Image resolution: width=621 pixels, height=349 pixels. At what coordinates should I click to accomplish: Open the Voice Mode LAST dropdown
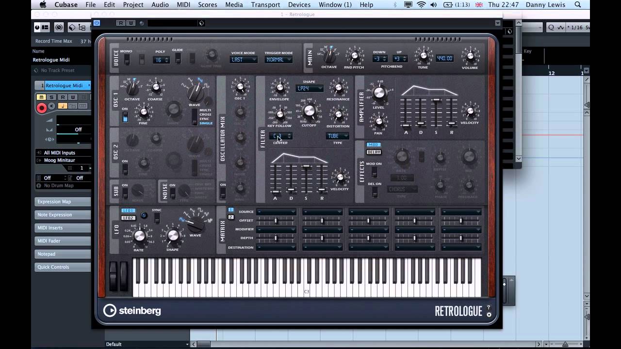tap(244, 60)
